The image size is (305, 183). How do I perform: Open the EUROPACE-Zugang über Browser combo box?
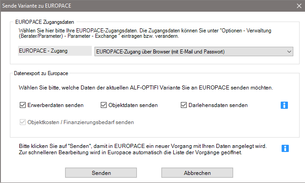coord(194,52)
